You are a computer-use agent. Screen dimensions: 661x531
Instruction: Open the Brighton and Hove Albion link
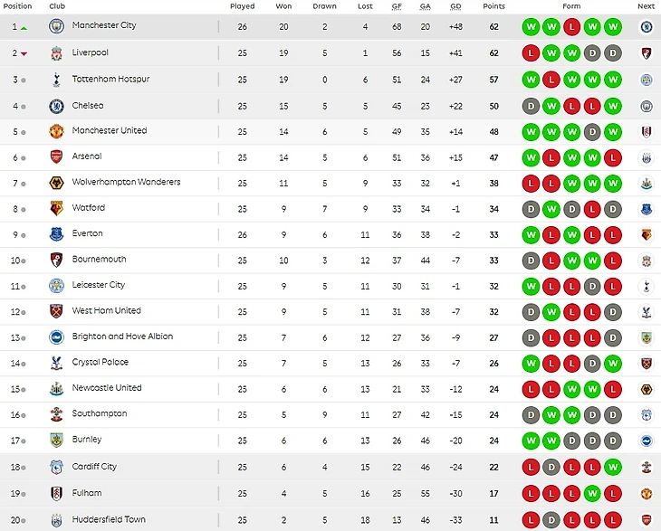pos(122,337)
